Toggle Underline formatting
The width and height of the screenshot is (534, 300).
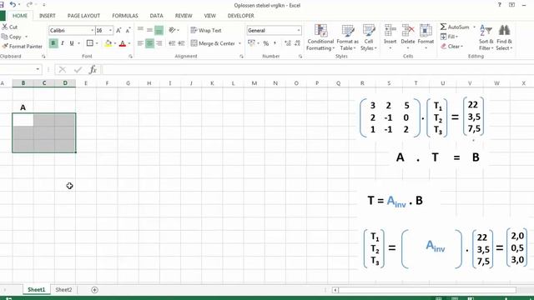click(72, 43)
